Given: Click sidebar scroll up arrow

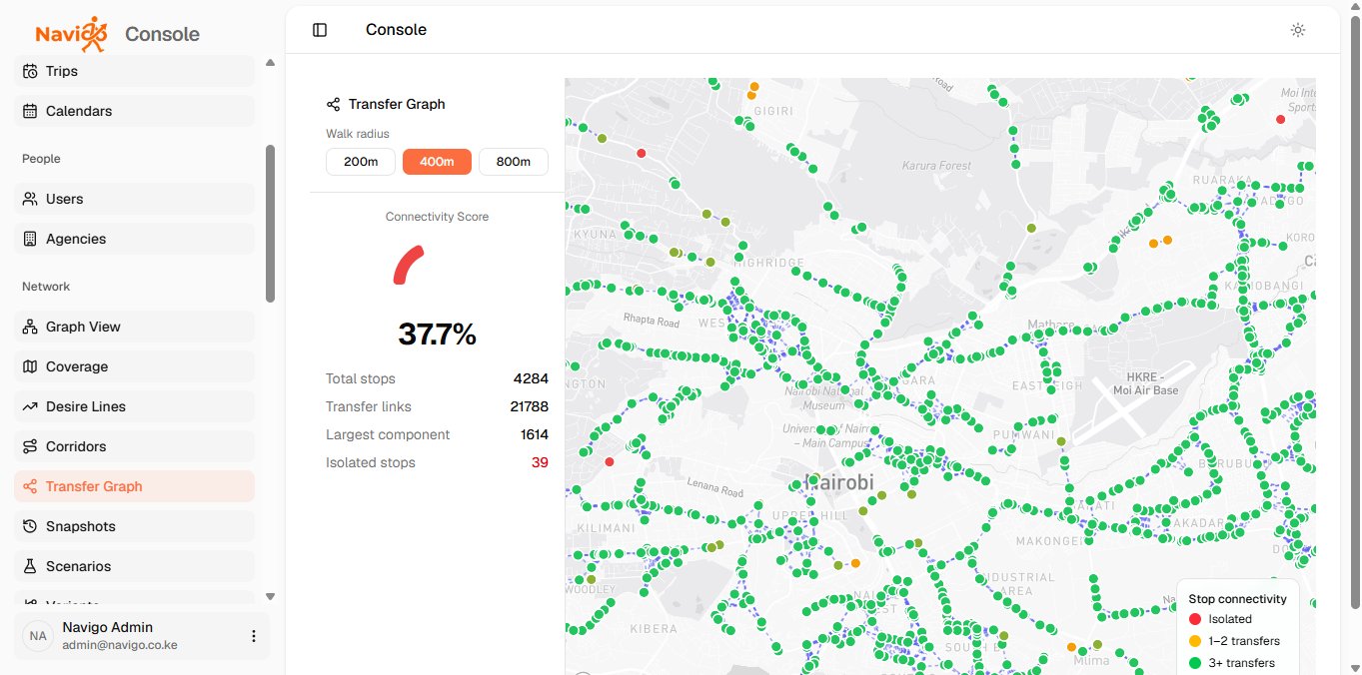Looking at the screenshot, I should (270, 63).
